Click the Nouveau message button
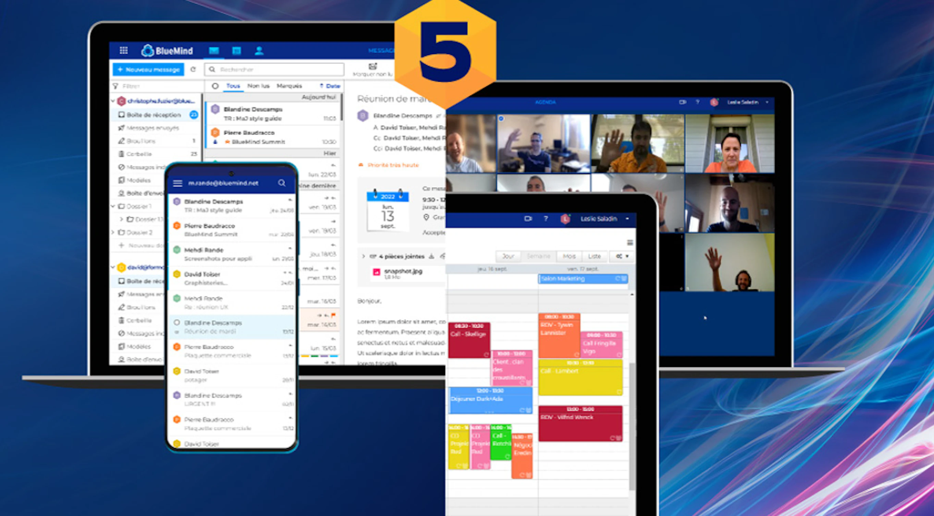This screenshot has width=934, height=516. [148, 69]
